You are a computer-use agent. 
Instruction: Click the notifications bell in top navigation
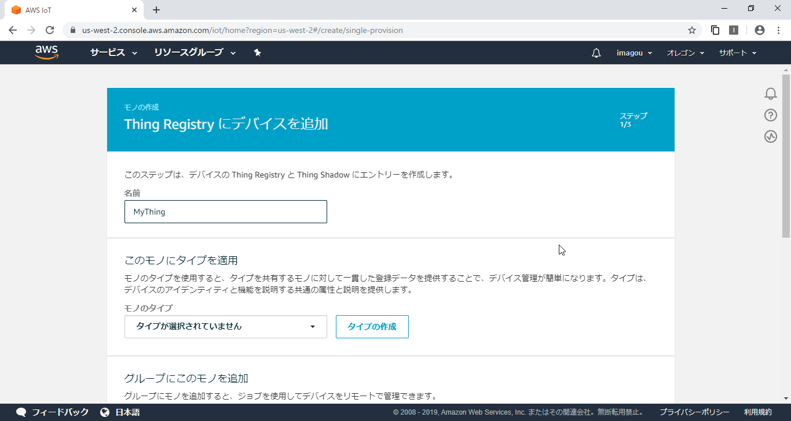[596, 53]
